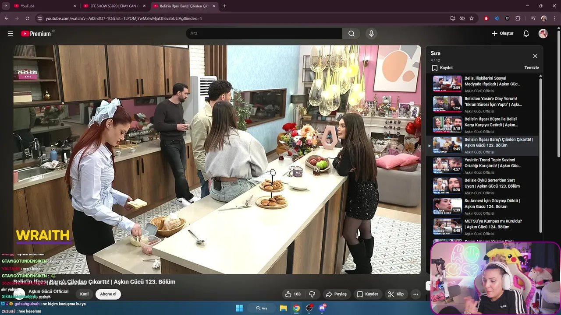This screenshot has width=561, height=315.
Task: Click the main video player
Action: tap(217, 160)
